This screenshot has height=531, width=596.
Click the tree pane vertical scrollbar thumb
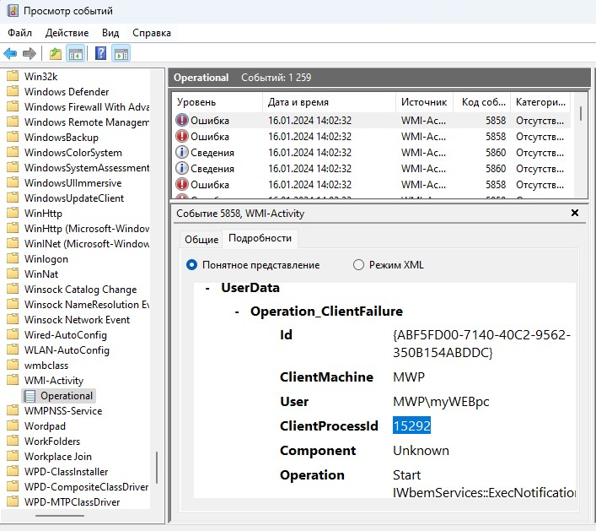pos(157,468)
